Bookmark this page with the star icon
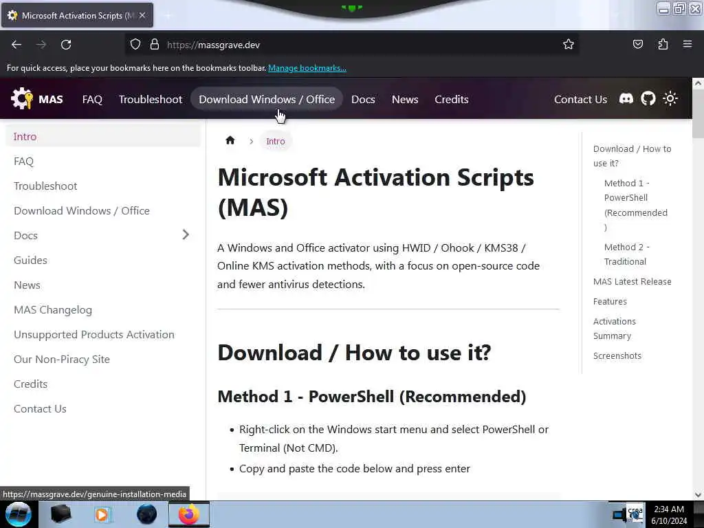 tap(569, 44)
